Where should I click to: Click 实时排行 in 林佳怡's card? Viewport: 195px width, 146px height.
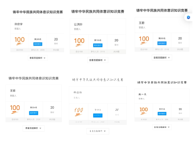pos(97,115)
